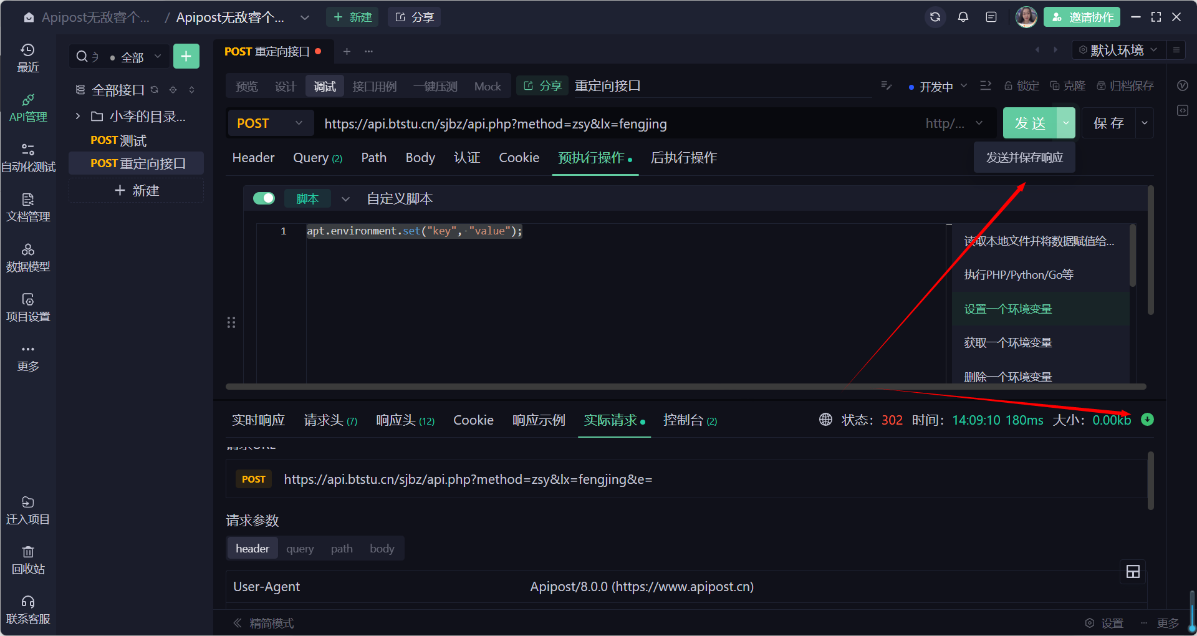Click the environment menu icon at top right
This screenshot has height=636, width=1197.
(1176, 50)
